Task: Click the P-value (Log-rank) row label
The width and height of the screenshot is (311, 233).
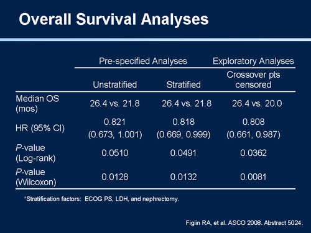Action: (35, 153)
